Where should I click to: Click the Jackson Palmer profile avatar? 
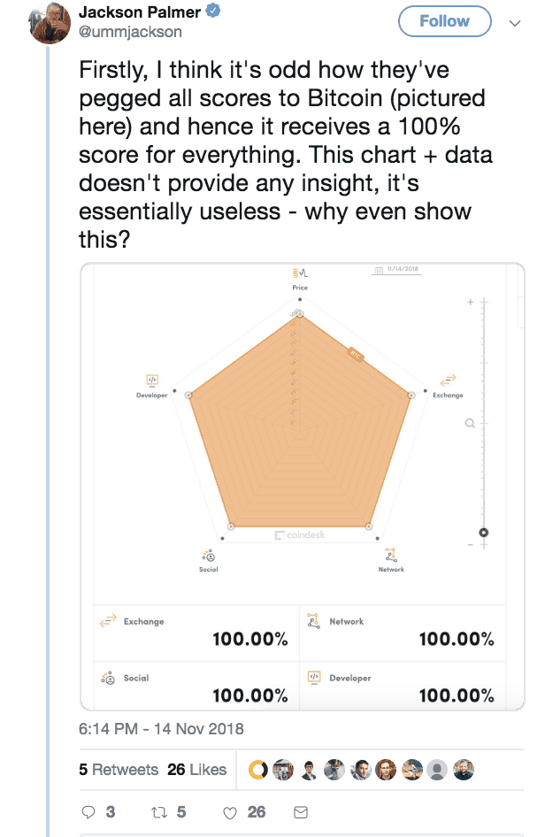click(x=50, y=24)
